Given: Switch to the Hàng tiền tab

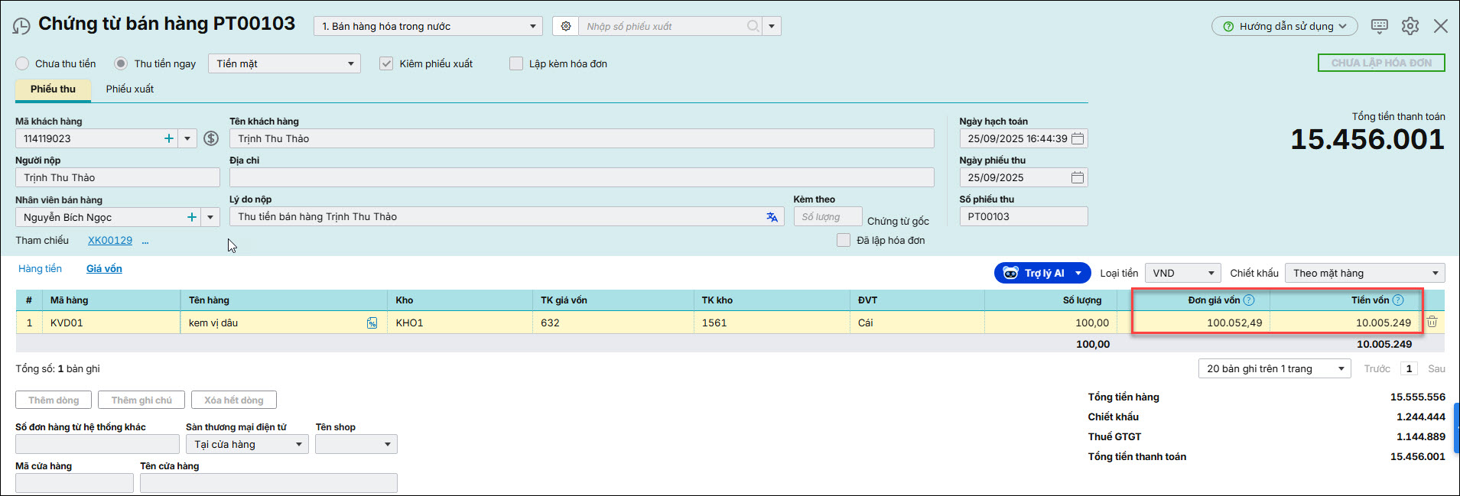Looking at the screenshot, I should (40, 268).
